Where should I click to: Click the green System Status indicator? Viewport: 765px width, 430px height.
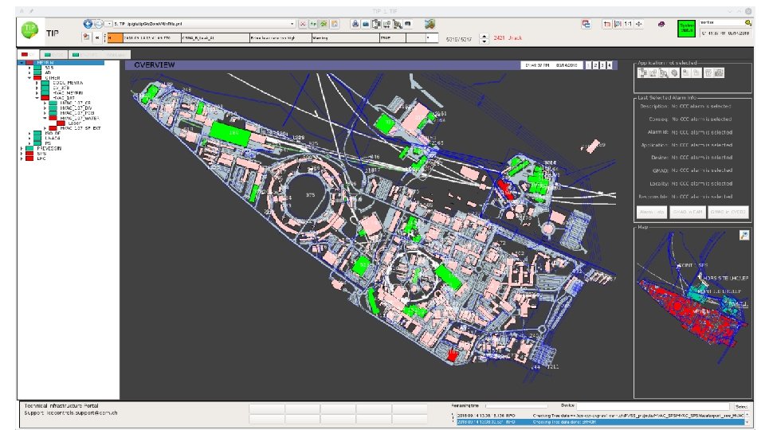[x=685, y=28]
